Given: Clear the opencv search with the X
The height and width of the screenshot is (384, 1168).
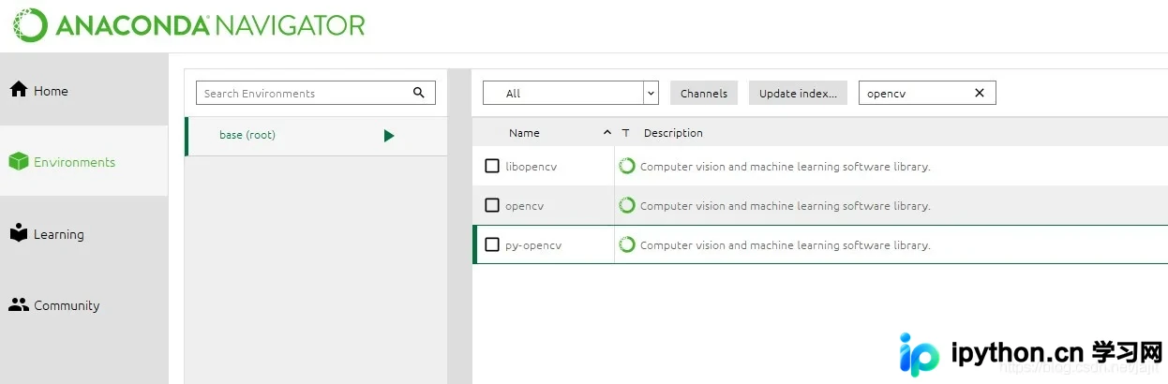Looking at the screenshot, I should (980, 93).
